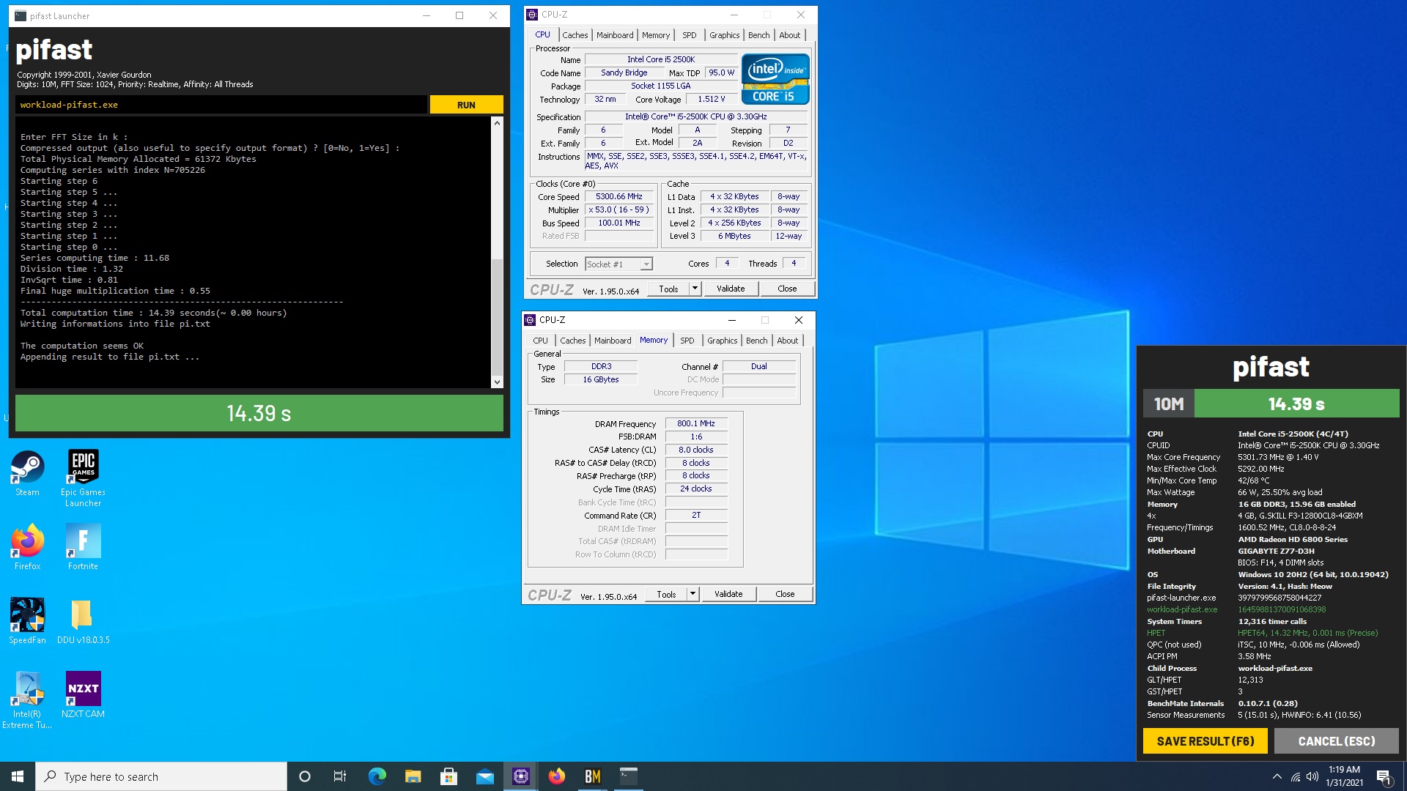Switch to BenchMate via BM taskbar icon
The image size is (1407, 791).
tap(592, 776)
